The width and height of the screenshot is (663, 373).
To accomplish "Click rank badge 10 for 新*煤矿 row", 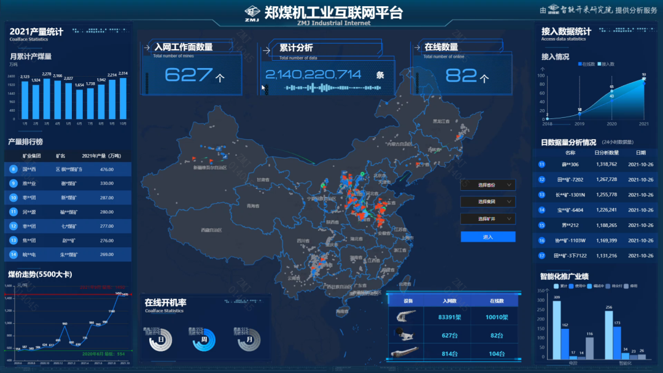I will 14,198.
